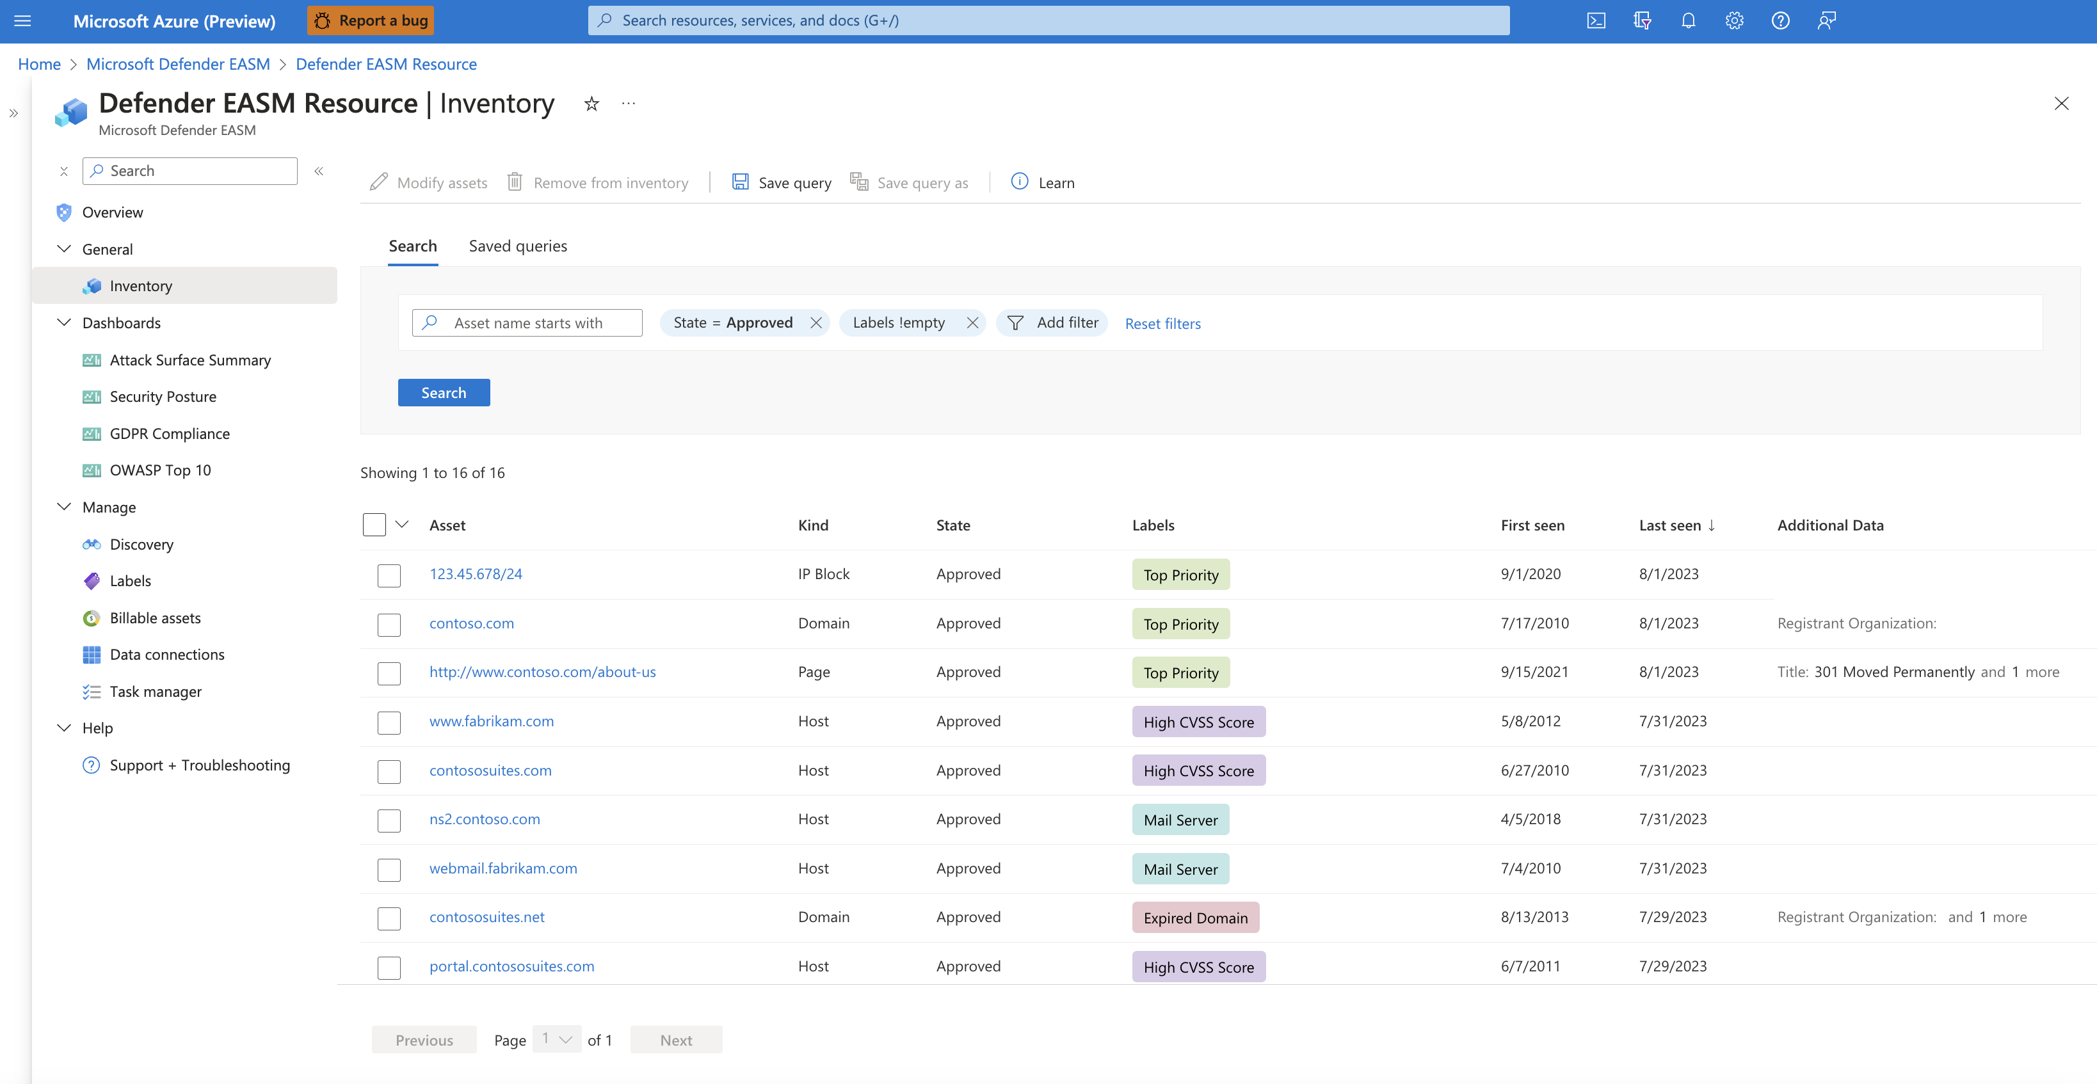Open the Labels management page
This screenshot has height=1084, width=2097.
pyautogui.click(x=130, y=580)
